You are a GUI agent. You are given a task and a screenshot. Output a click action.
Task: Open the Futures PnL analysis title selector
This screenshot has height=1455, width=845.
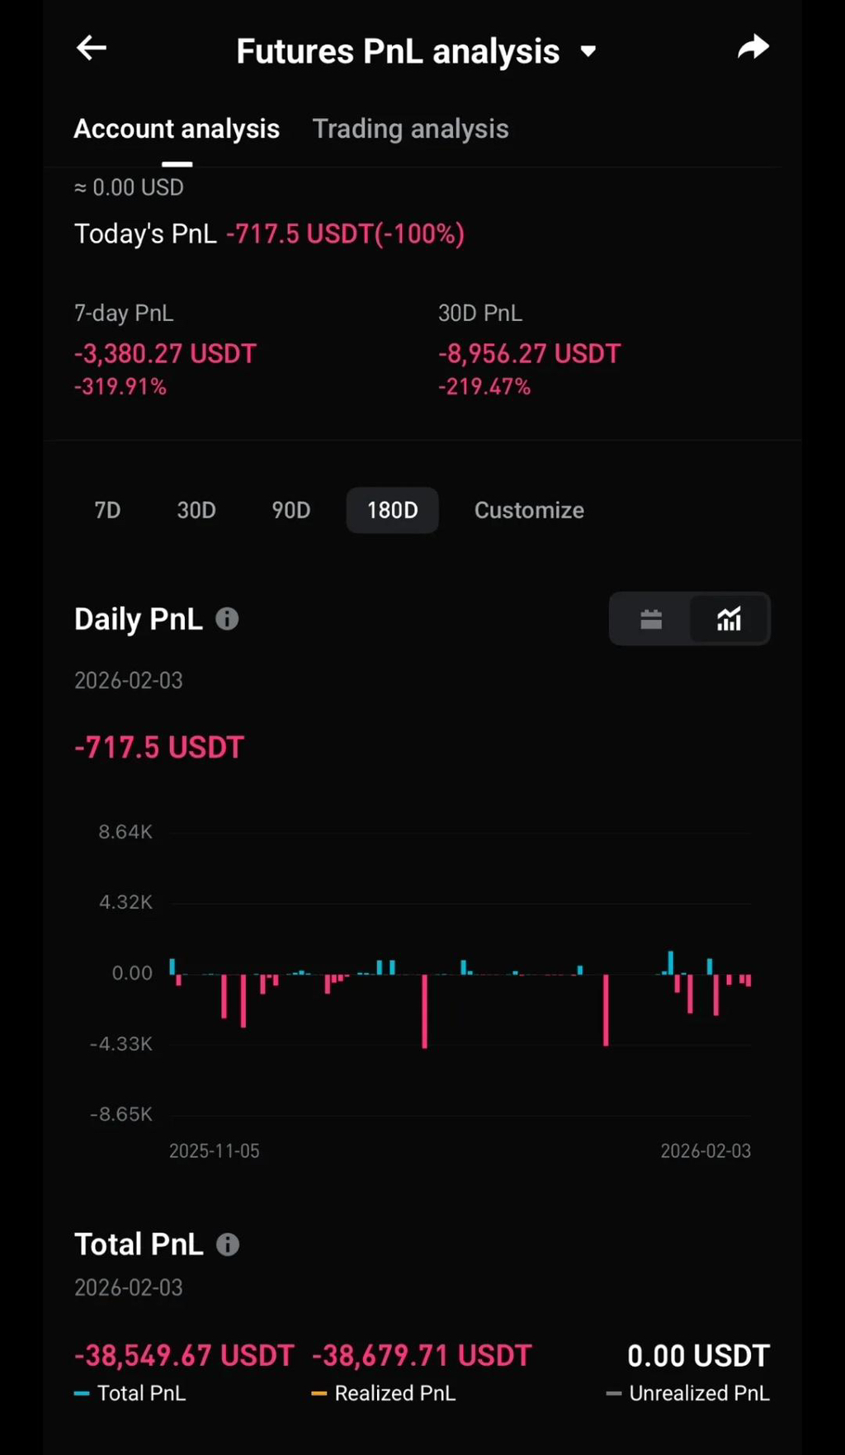coord(398,51)
